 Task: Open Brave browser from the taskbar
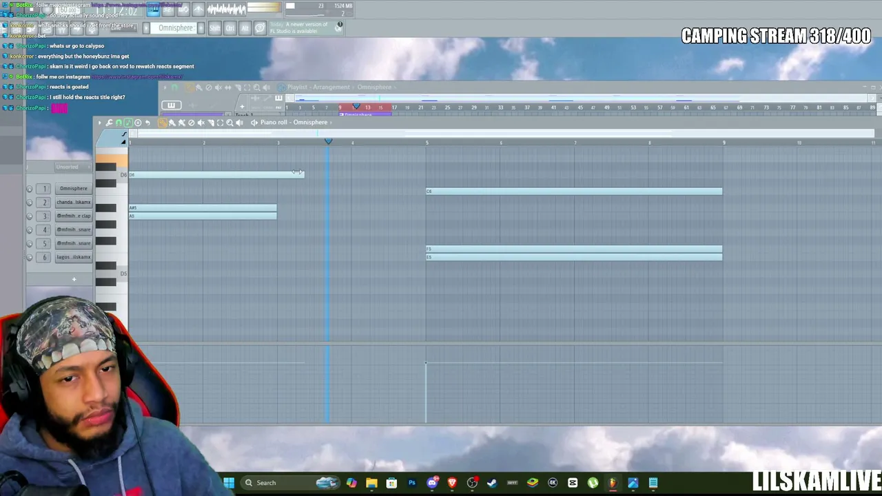pos(452,483)
